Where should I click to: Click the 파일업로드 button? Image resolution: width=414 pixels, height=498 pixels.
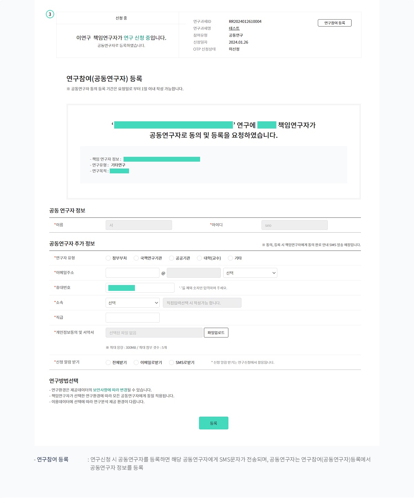216,333
